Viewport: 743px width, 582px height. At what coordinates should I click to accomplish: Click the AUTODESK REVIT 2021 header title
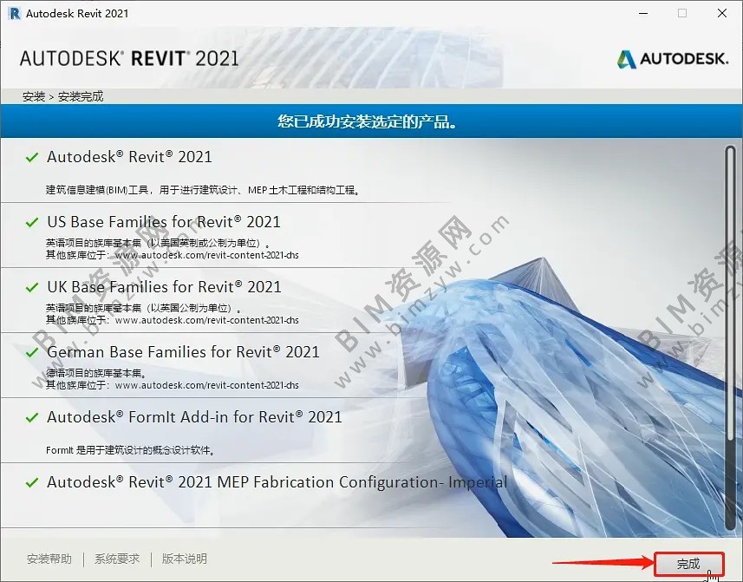[x=129, y=59]
